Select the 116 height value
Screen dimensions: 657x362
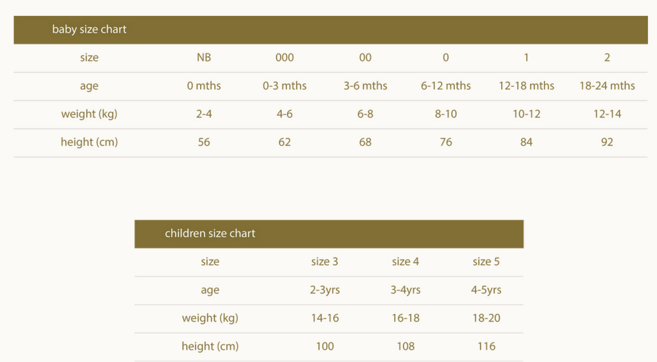[486, 347]
